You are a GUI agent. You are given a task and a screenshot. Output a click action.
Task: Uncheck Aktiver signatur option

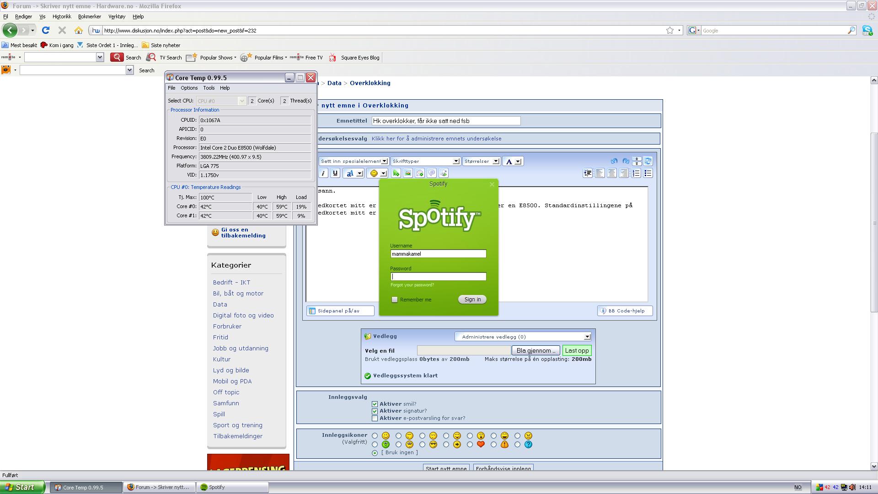[x=375, y=411]
